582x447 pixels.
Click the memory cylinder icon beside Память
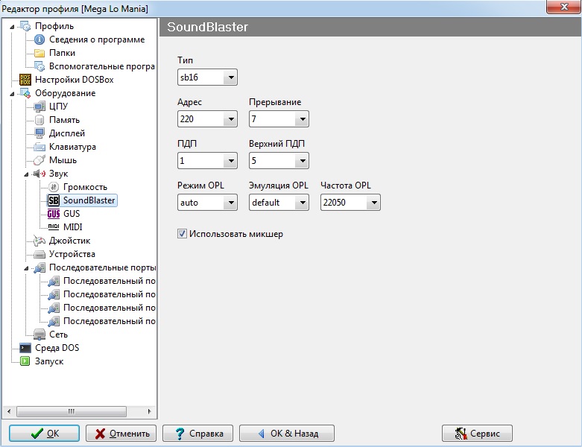coord(39,120)
